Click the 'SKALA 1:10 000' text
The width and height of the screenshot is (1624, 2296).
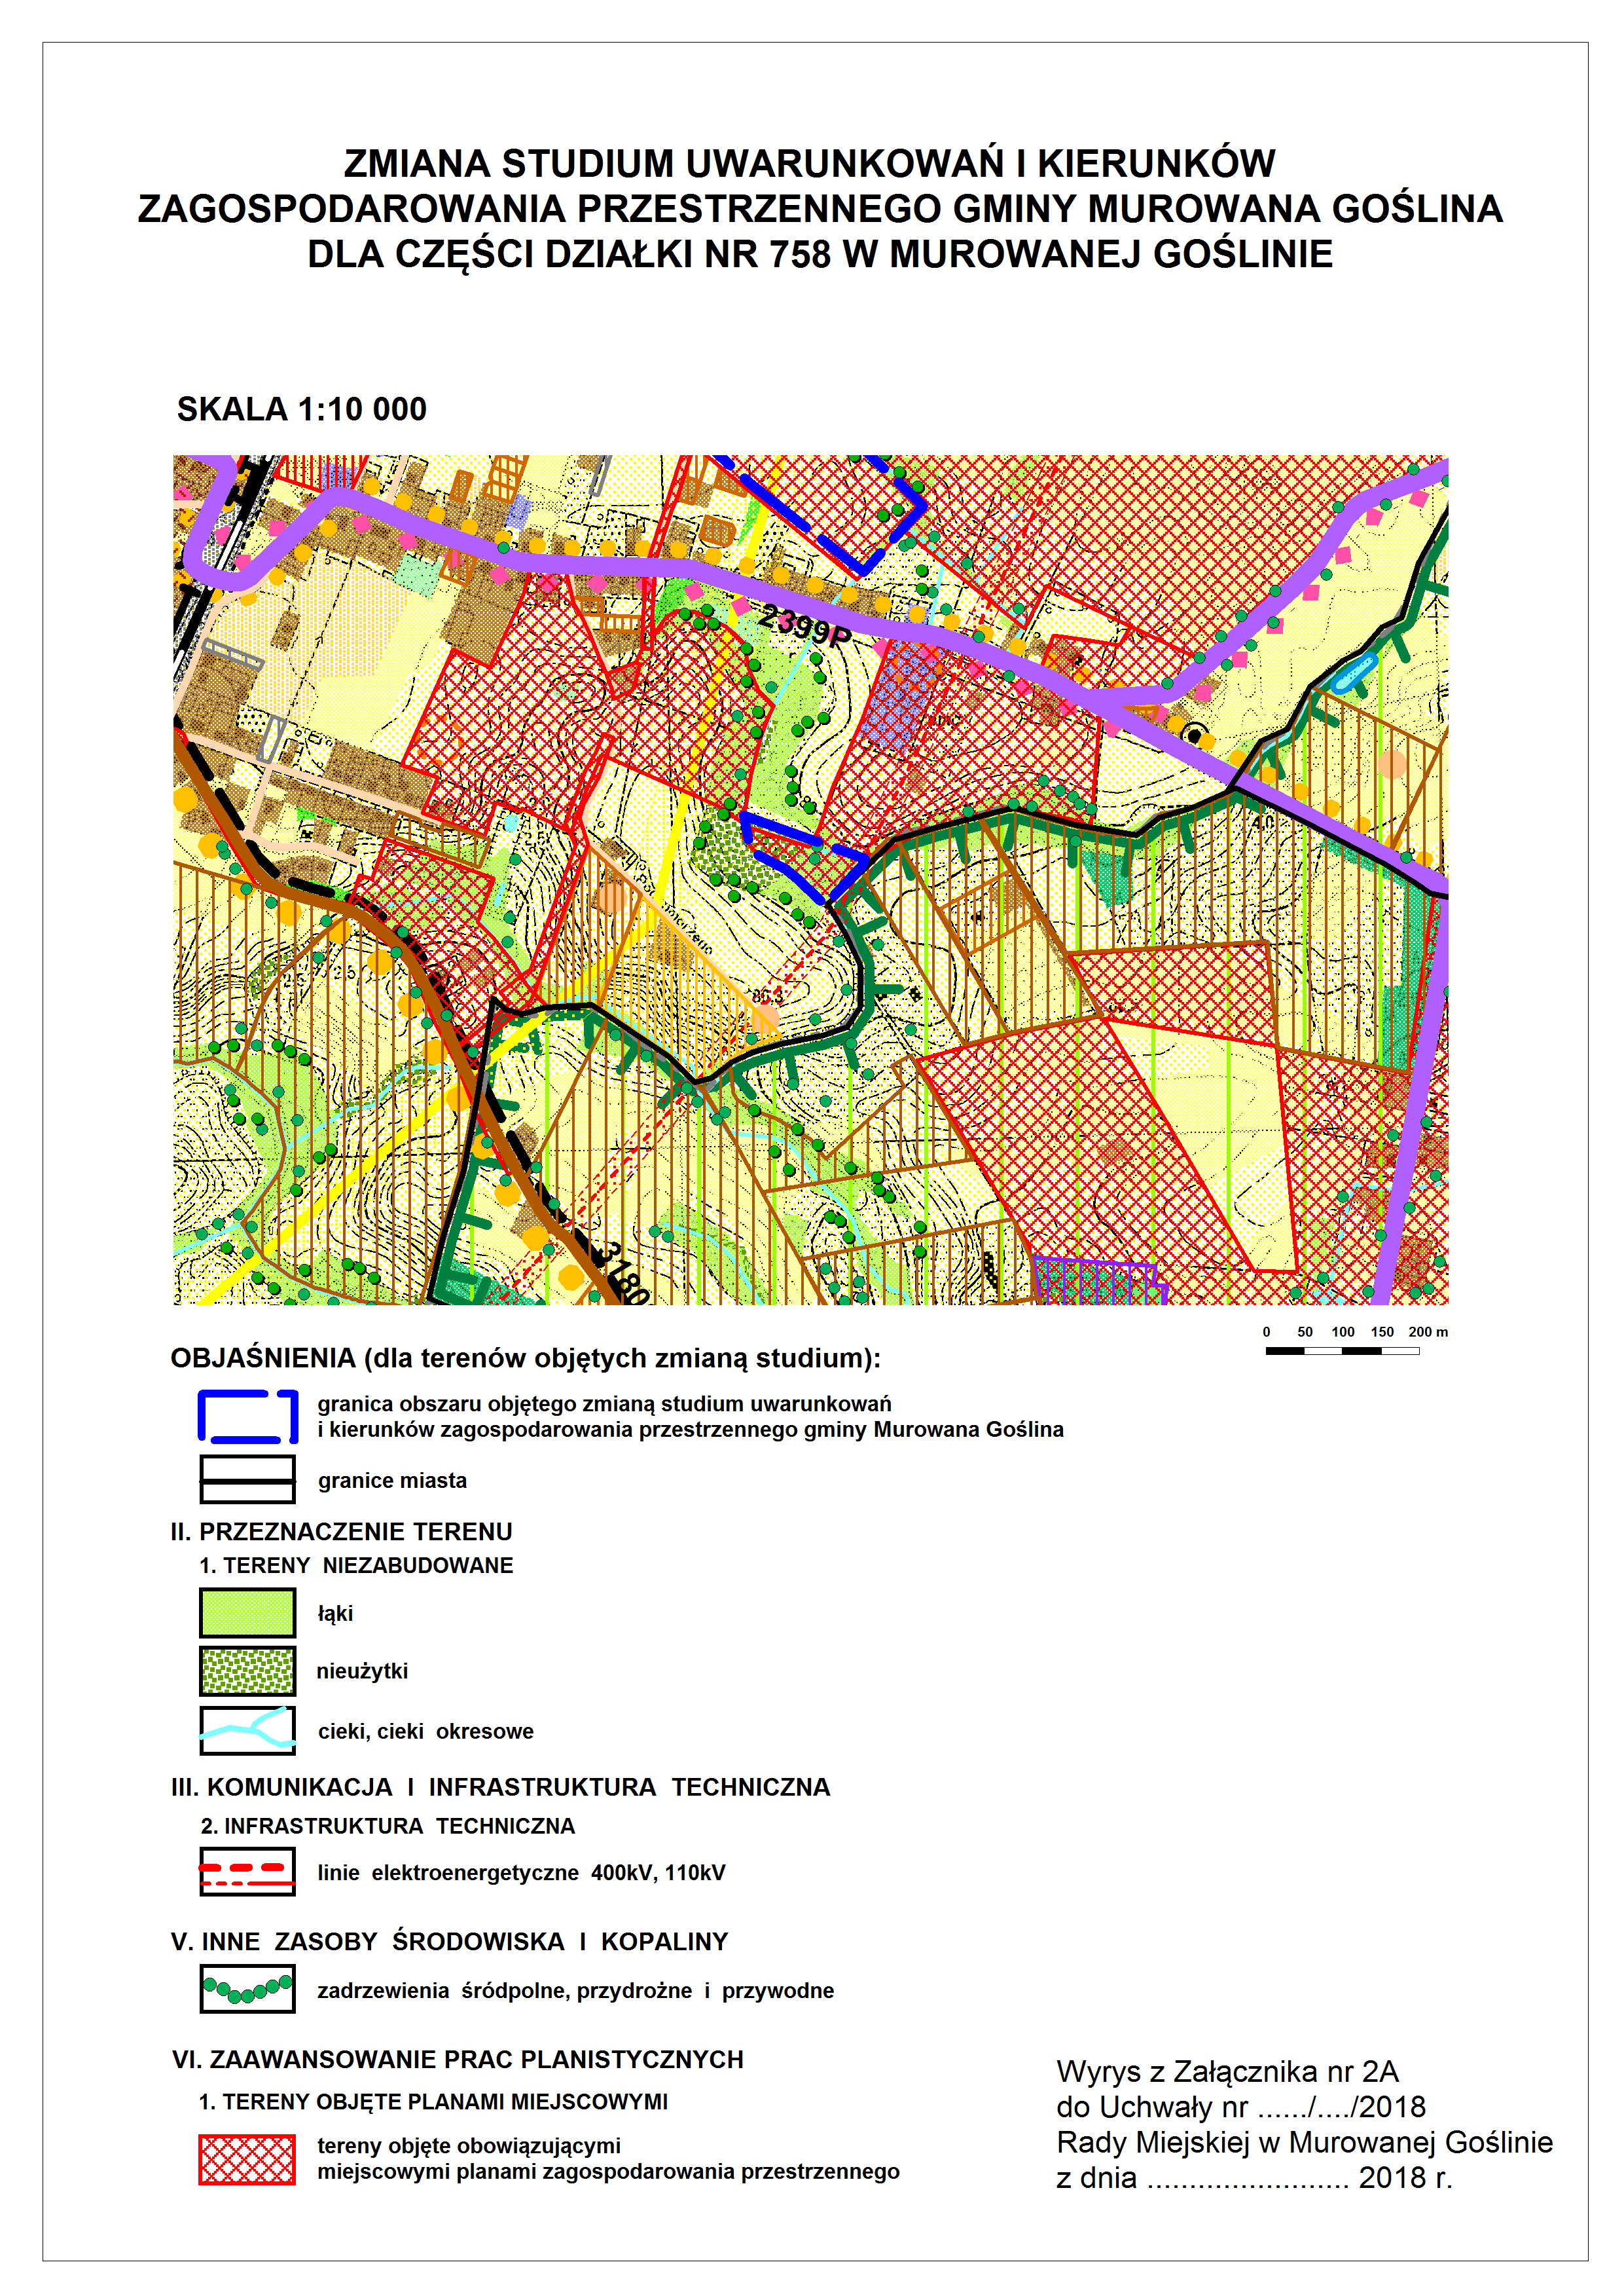[x=302, y=409]
